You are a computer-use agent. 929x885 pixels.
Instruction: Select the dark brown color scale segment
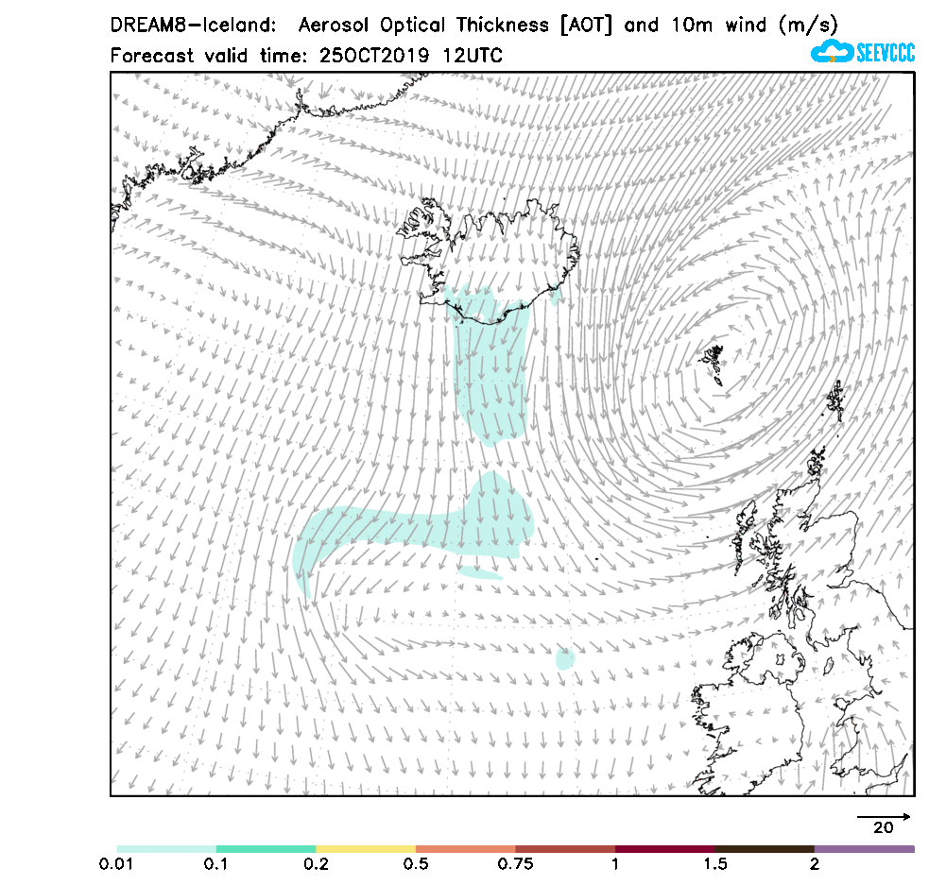(x=765, y=849)
